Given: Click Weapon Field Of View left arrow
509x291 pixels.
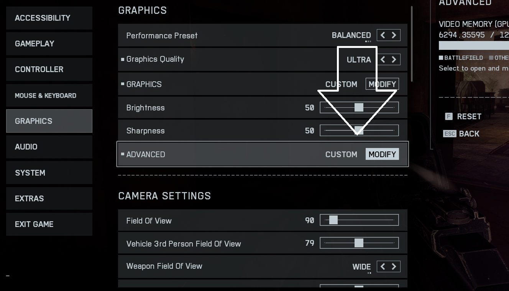Looking at the screenshot, I should pos(383,266).
